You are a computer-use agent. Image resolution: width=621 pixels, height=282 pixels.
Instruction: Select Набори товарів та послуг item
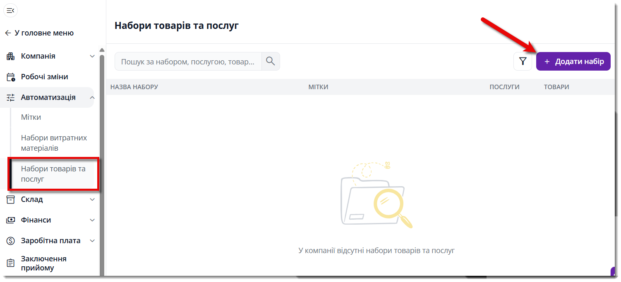tap(53, 174)
